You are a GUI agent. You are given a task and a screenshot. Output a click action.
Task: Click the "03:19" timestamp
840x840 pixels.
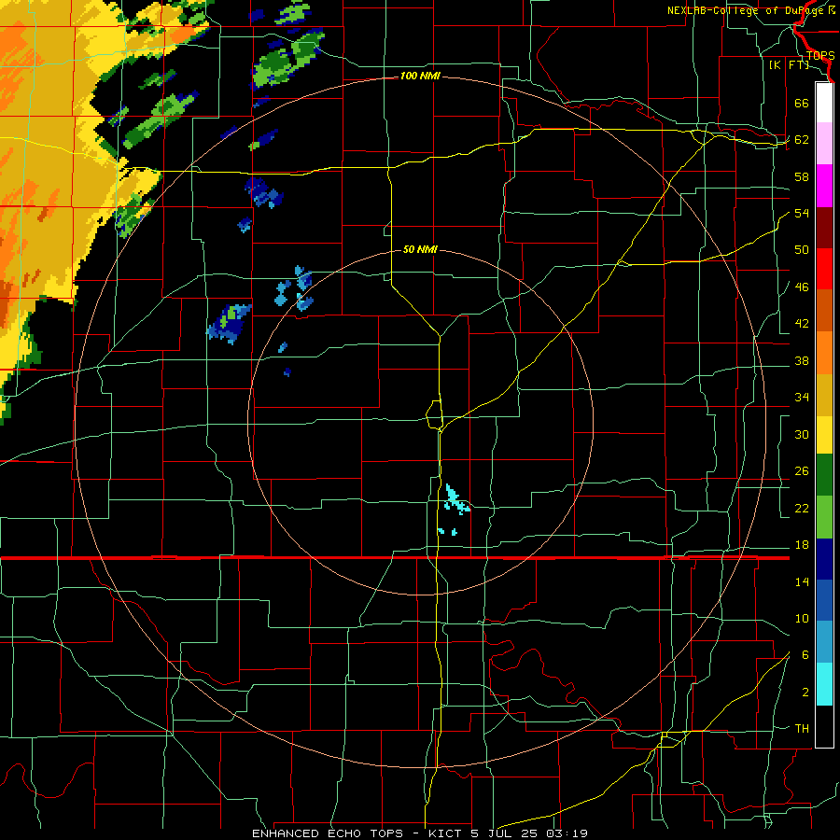point(567,833)
